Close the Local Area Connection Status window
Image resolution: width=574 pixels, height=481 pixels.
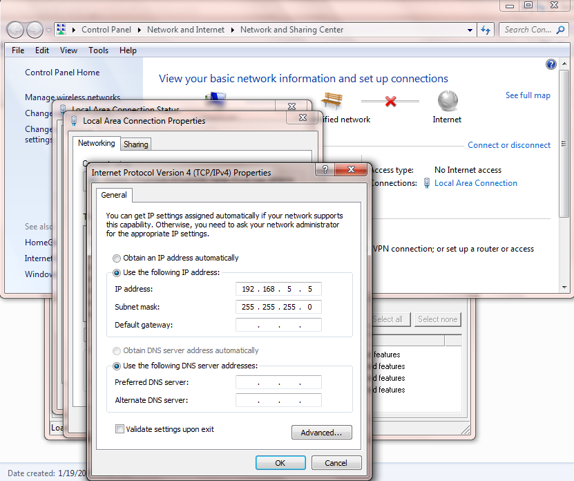[291, 106]
